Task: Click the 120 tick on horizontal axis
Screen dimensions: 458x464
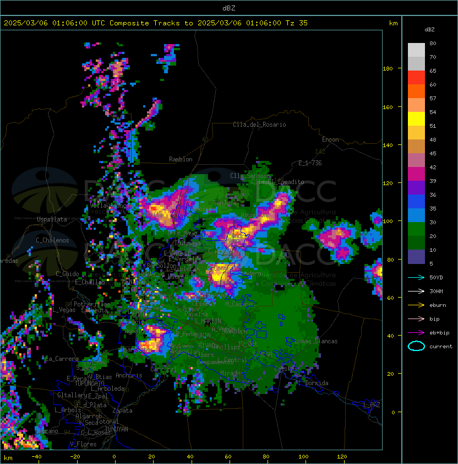Action: 342,457
